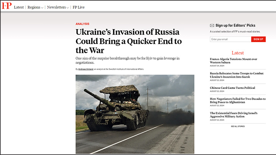The width and height of the screenshot is (276, 155).
Task: Click the envelope icon beside Editors' Picks
Action: (x=212, y=26)
